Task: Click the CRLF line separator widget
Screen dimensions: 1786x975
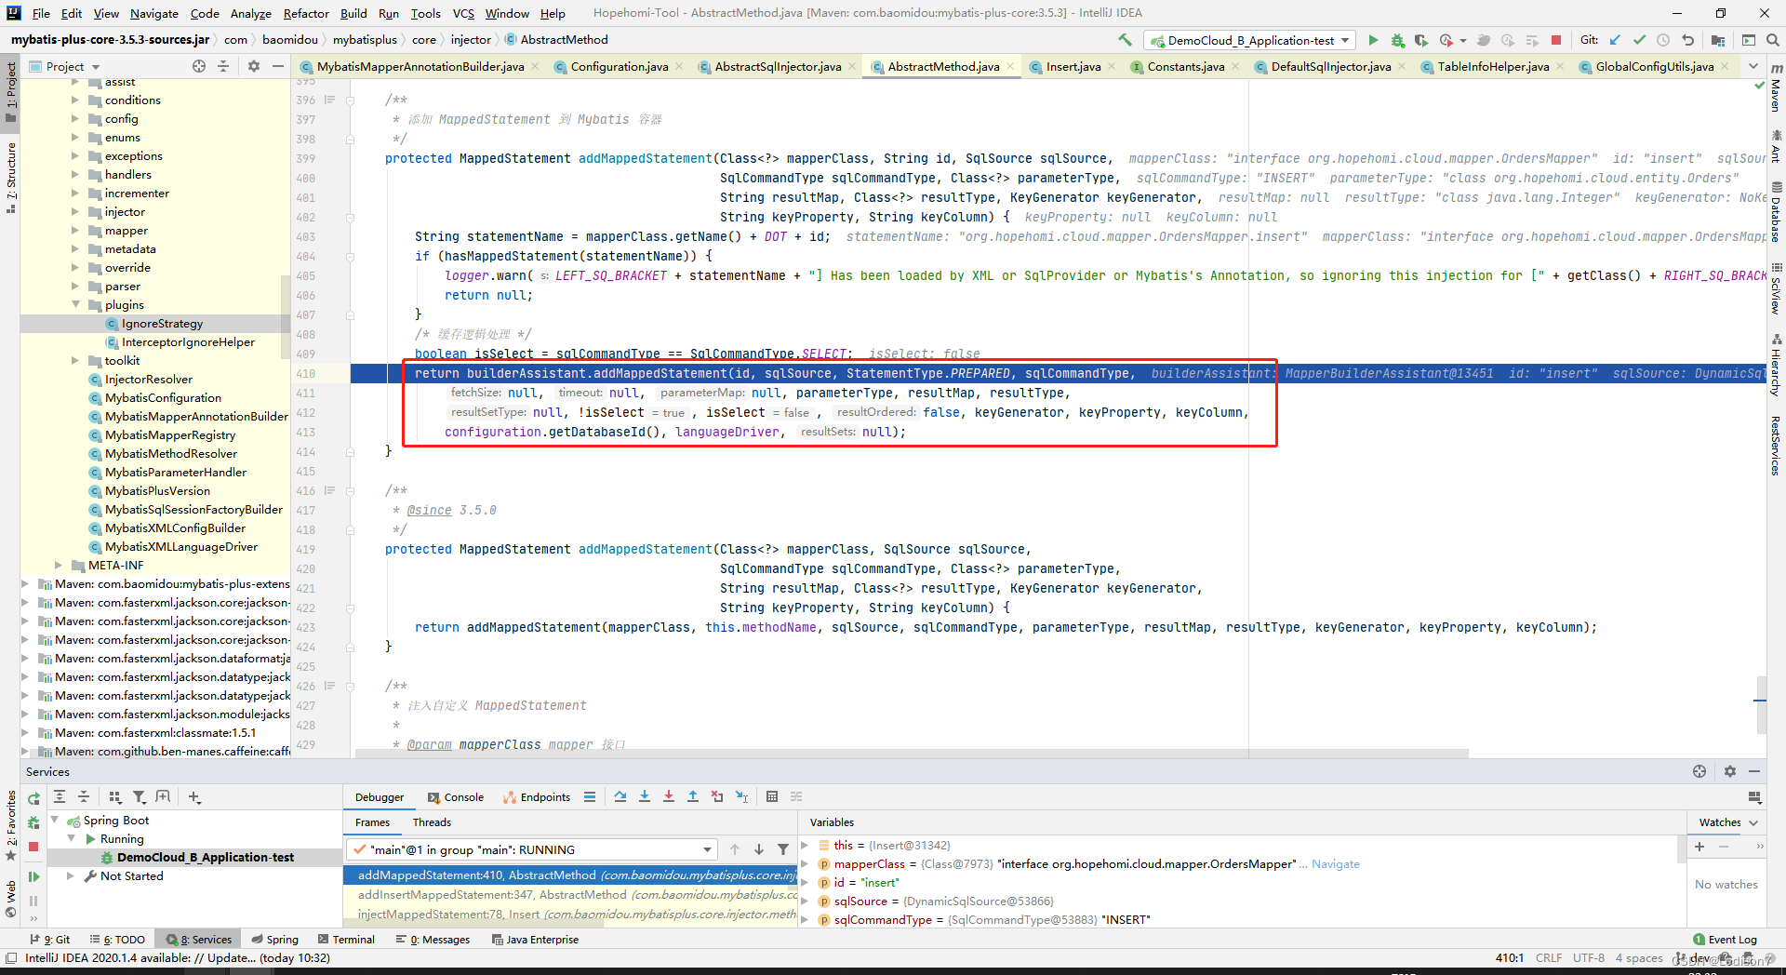Action: (1549, 958)
